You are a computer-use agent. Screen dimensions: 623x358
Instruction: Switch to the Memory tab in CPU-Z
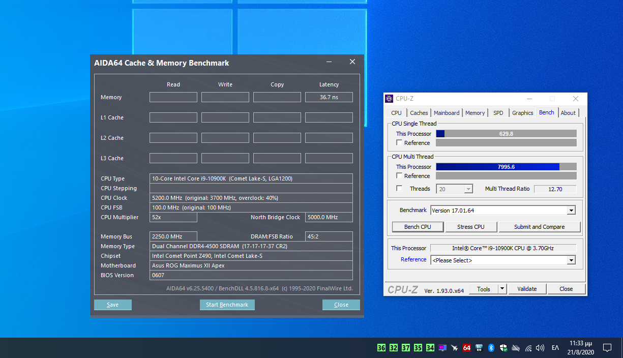(475, 113)
